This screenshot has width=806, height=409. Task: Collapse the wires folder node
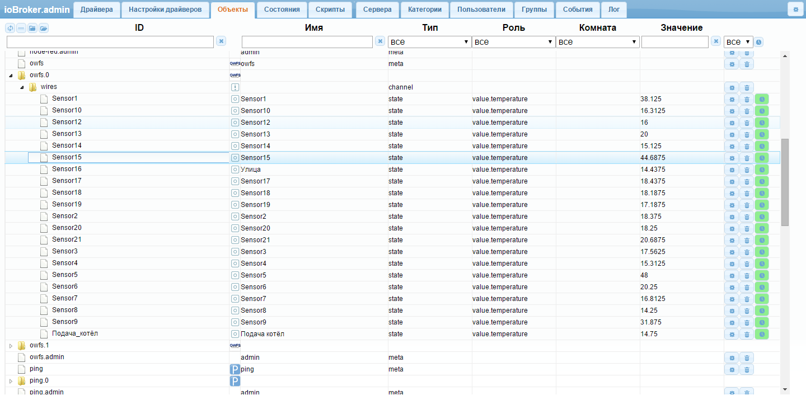(22, 87)
